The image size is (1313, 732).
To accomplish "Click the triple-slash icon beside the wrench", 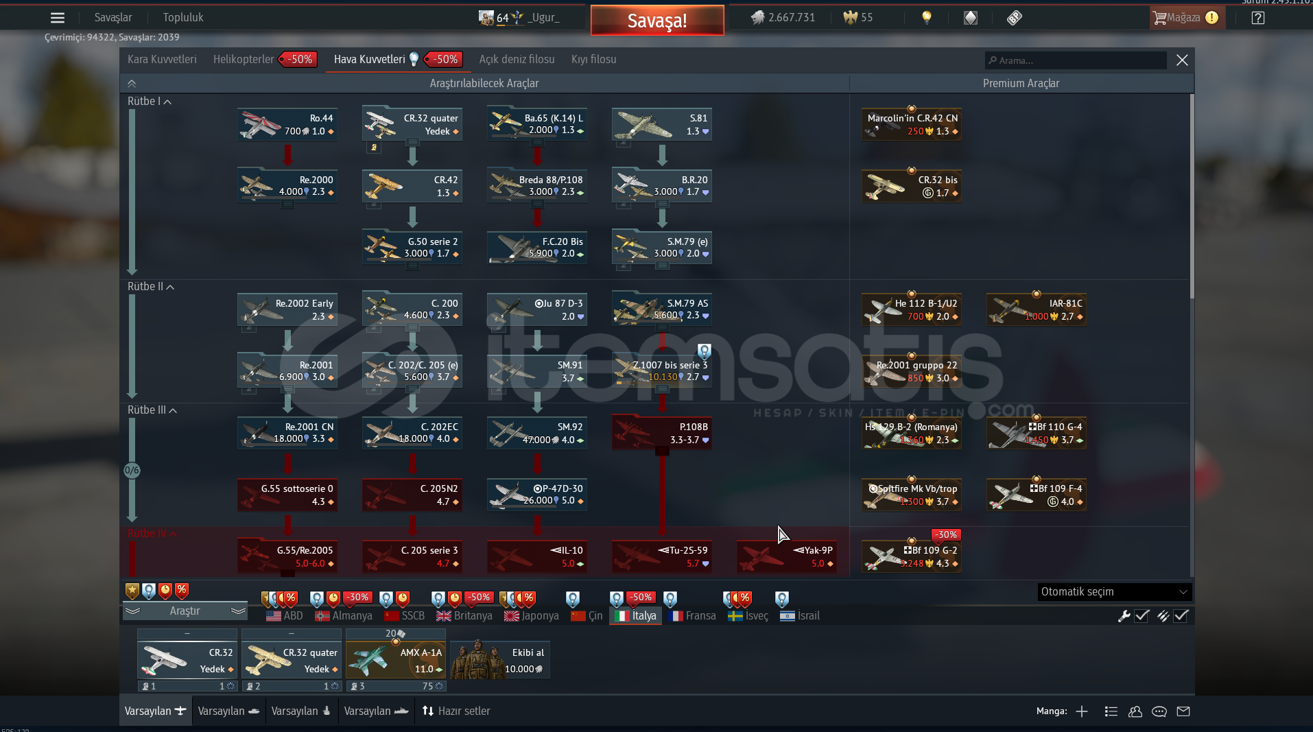I will [x=1163, y=616].
